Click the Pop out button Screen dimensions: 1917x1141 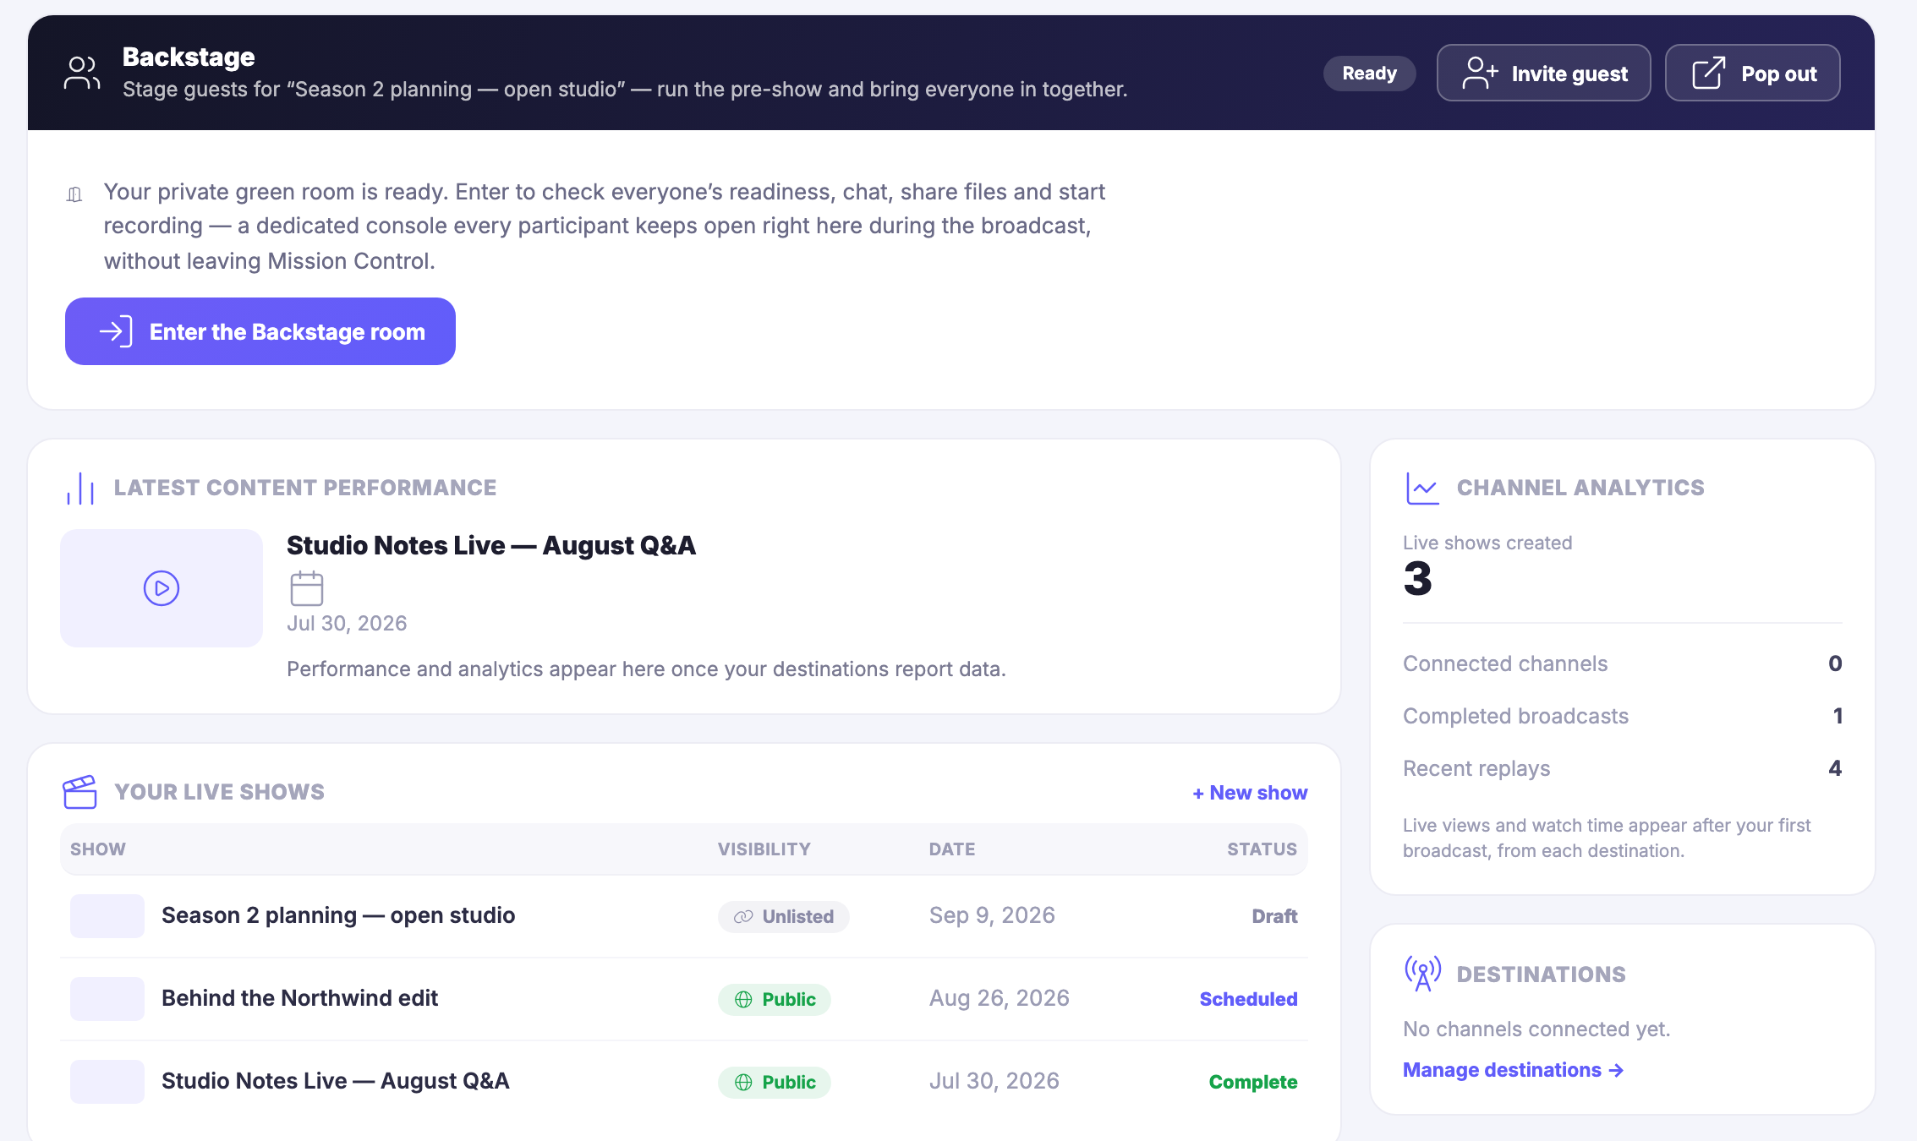pyautogui.click(x=1752, y=73)
